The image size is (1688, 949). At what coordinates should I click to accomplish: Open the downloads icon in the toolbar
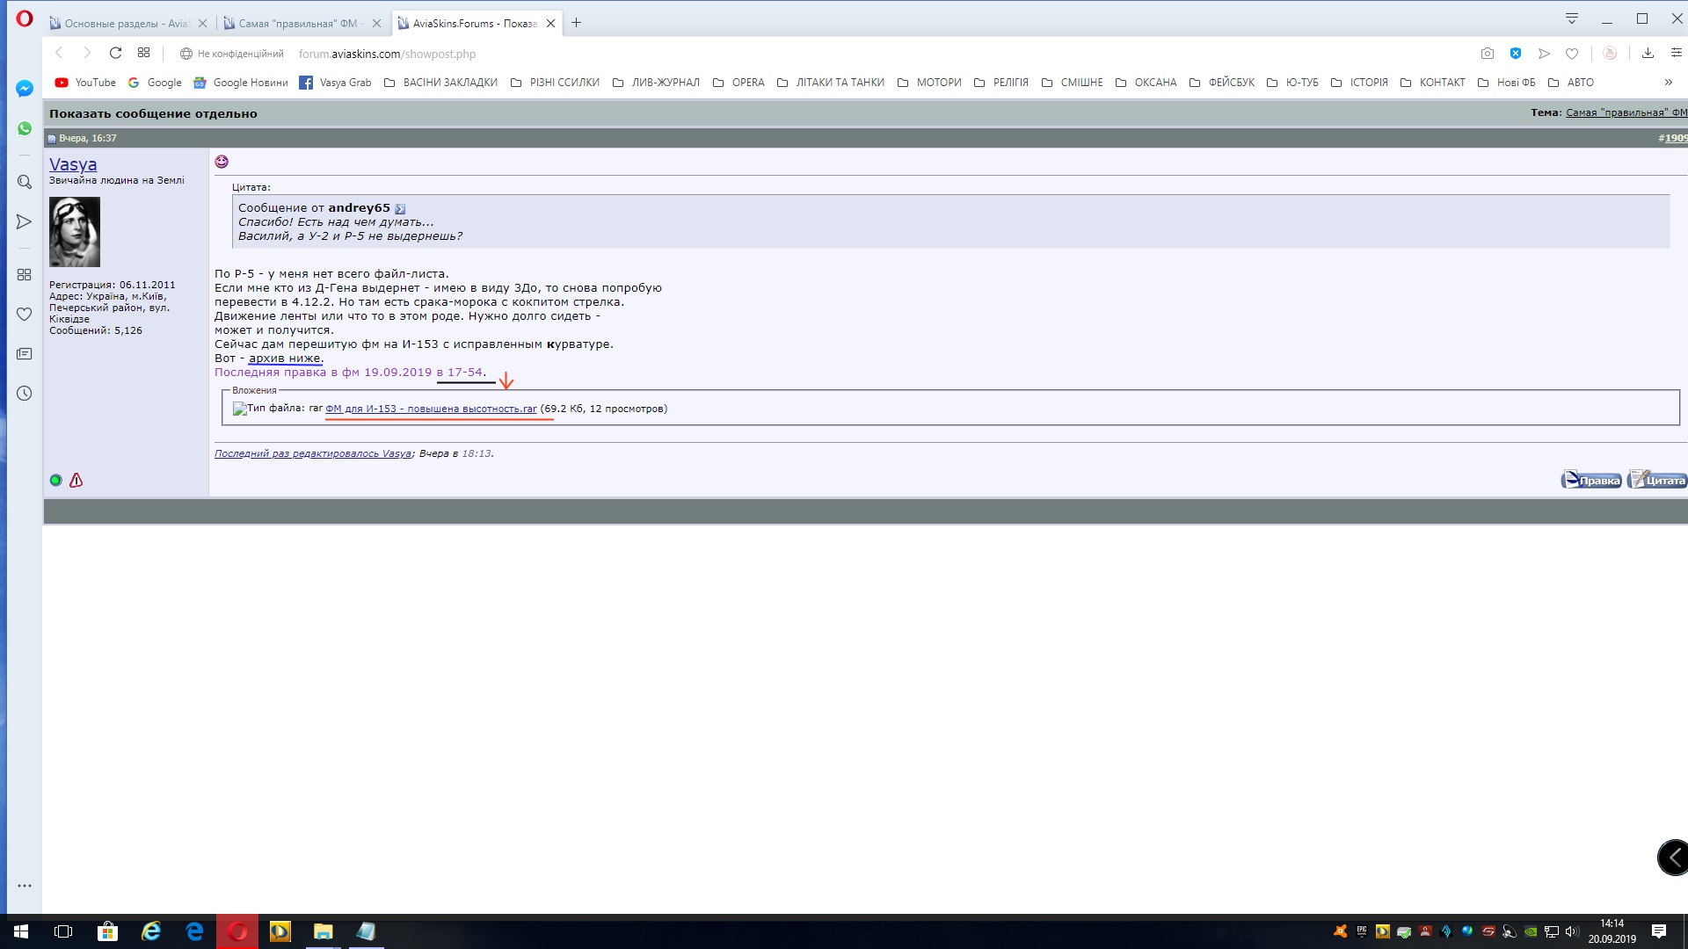click(1648, 54)
